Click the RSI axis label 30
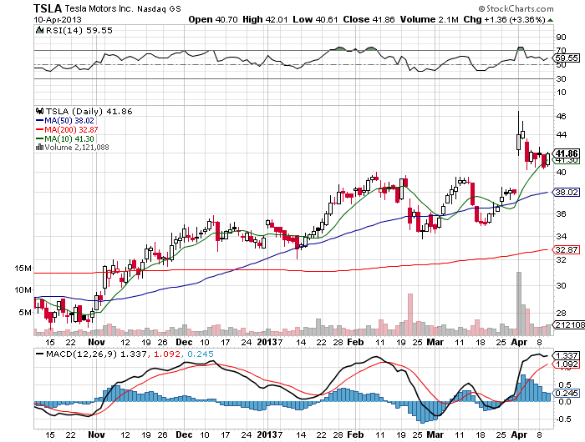This screenshot has height=442, width=585. pos(561,78)
